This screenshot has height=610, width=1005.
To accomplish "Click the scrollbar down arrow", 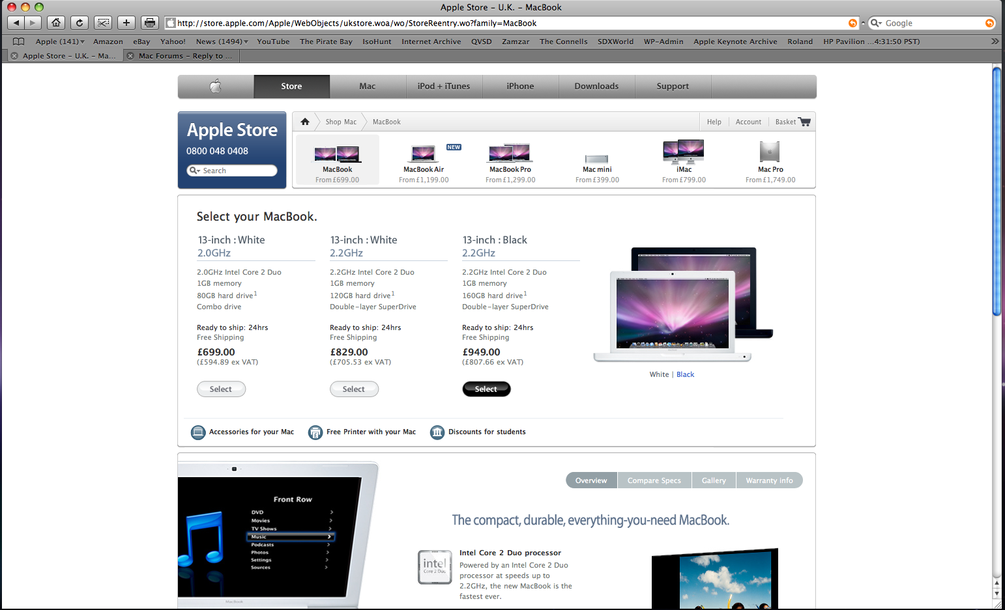I will point(997,593).
